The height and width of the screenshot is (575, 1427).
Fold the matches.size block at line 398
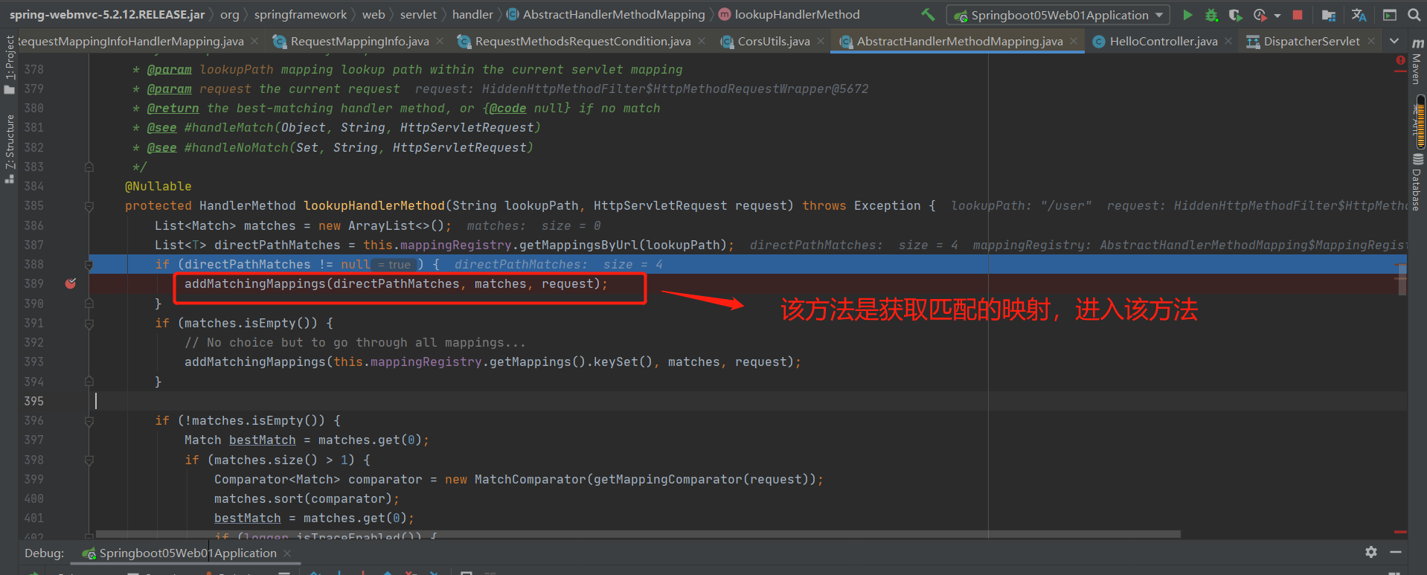click(x=89, y=460)
